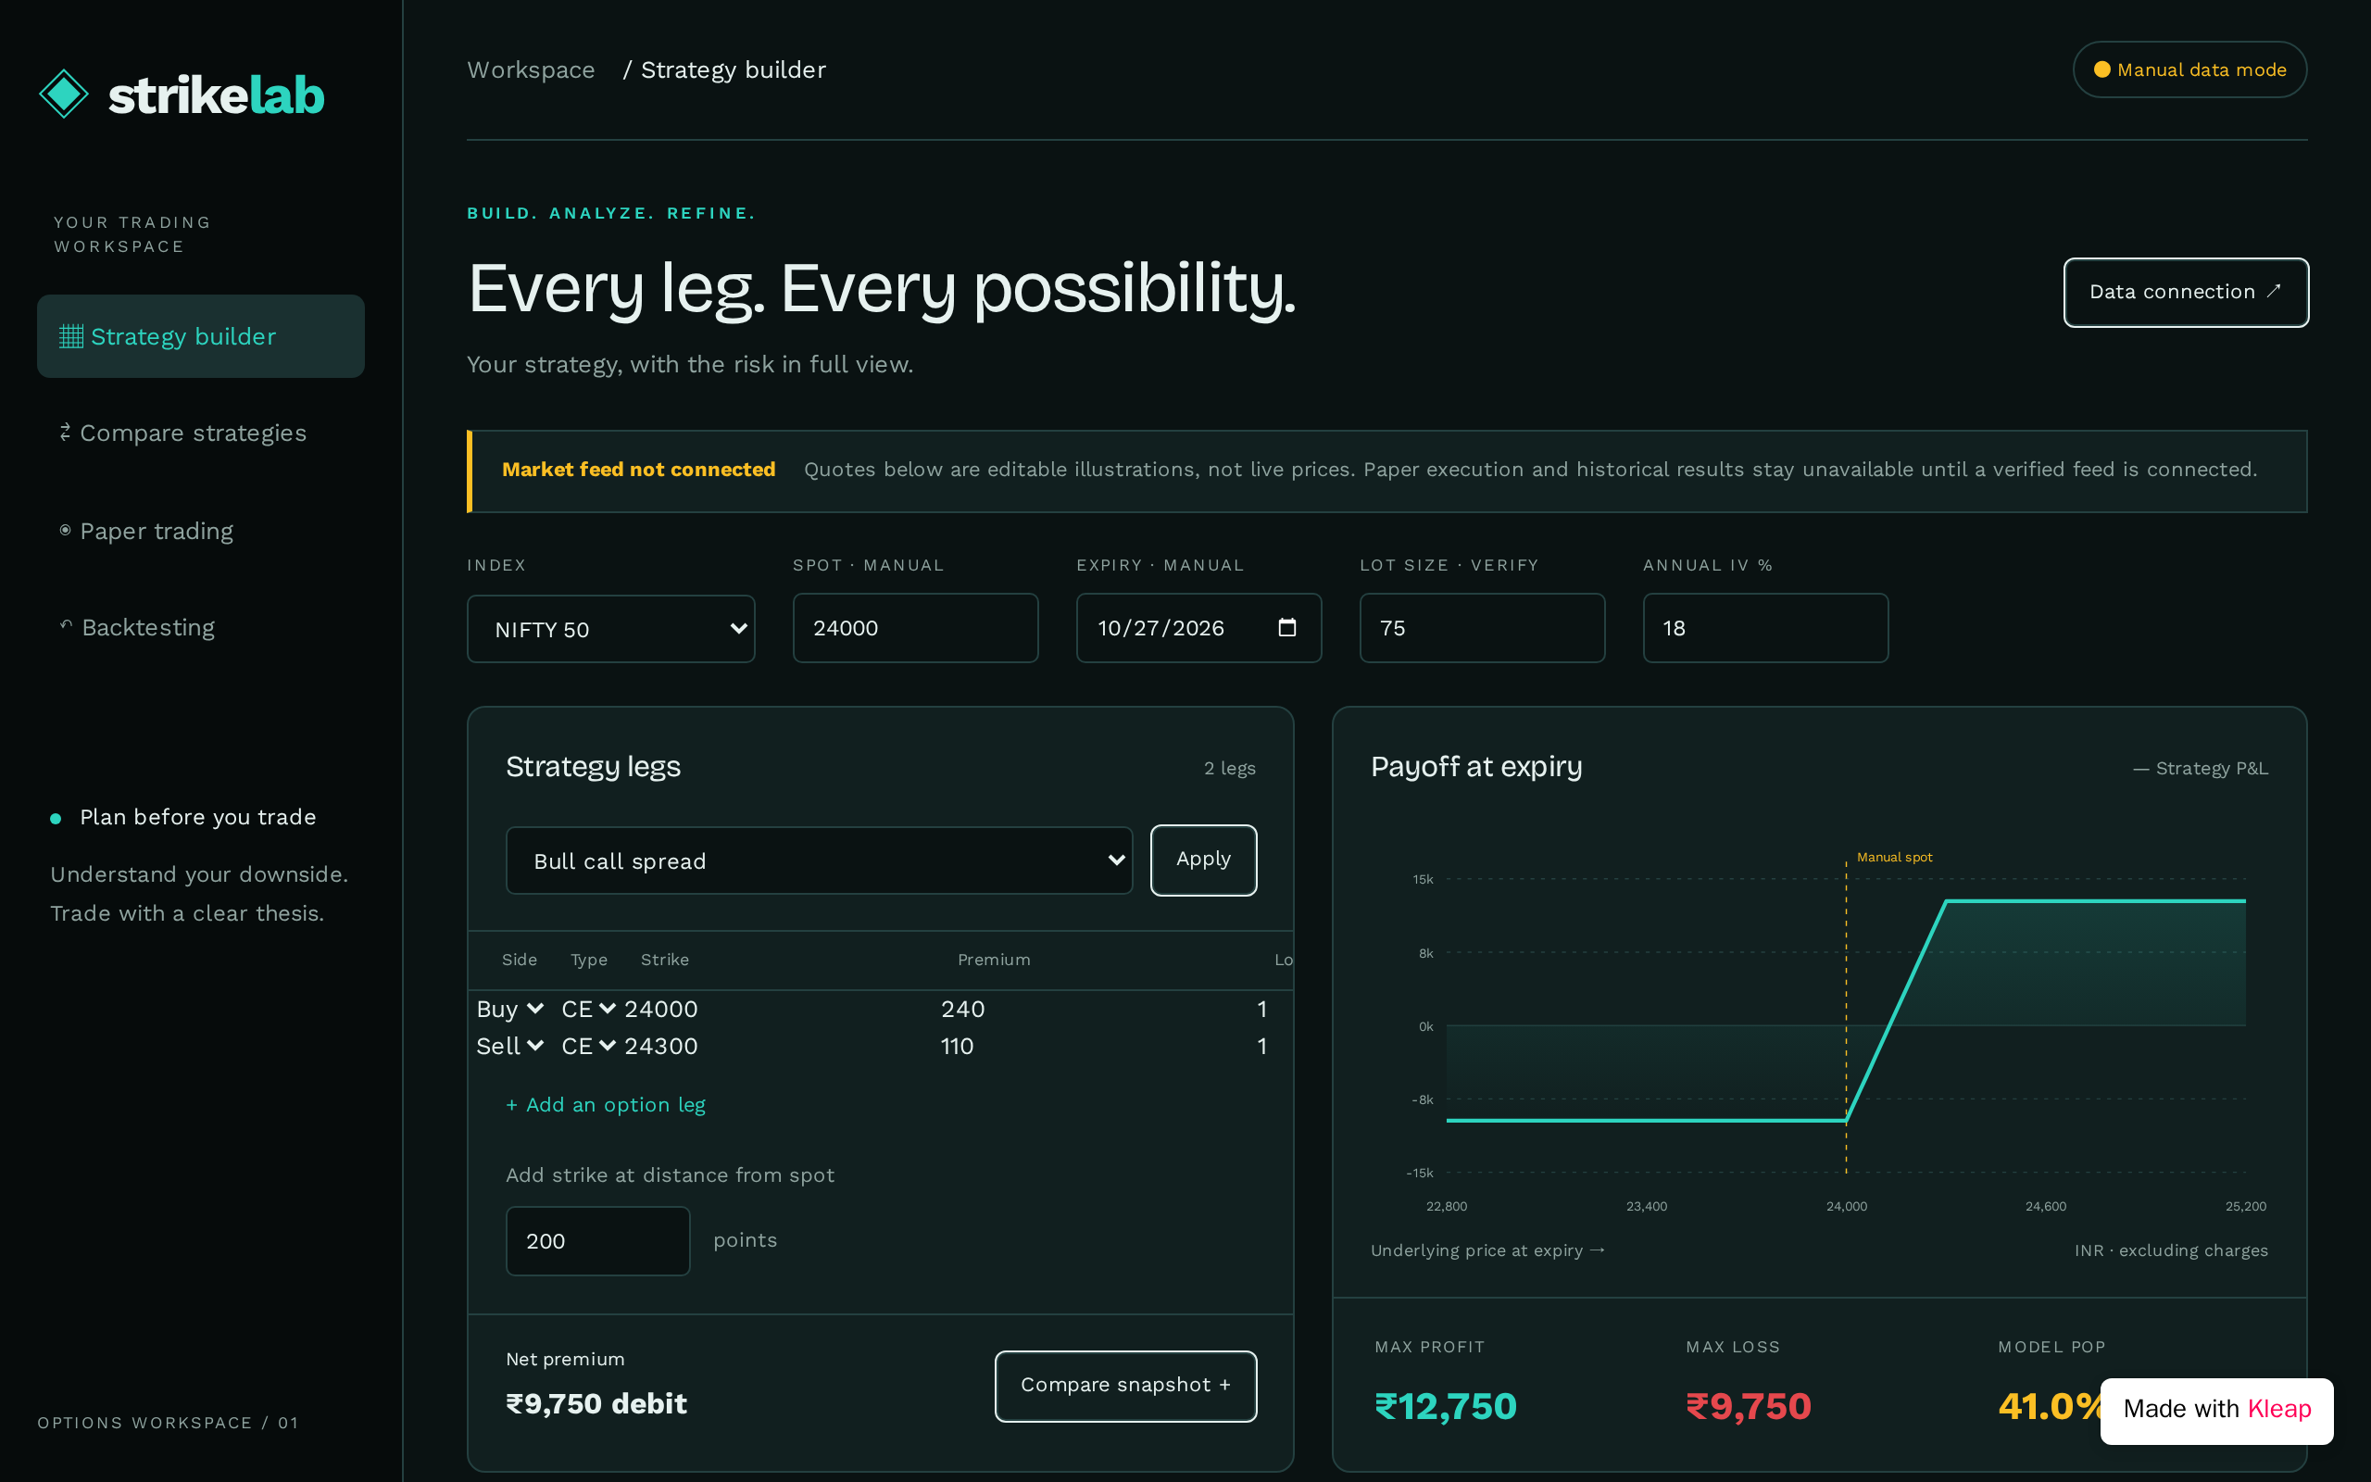Screen dimensions: 2371x1482
Task: Open the CE type dropdown on the Sell leg
Action: (588, 1046)
